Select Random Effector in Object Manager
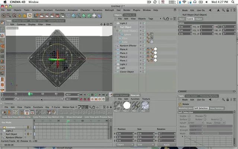The height and width of the screenshot is (149, 238). (x=128, y=45)
